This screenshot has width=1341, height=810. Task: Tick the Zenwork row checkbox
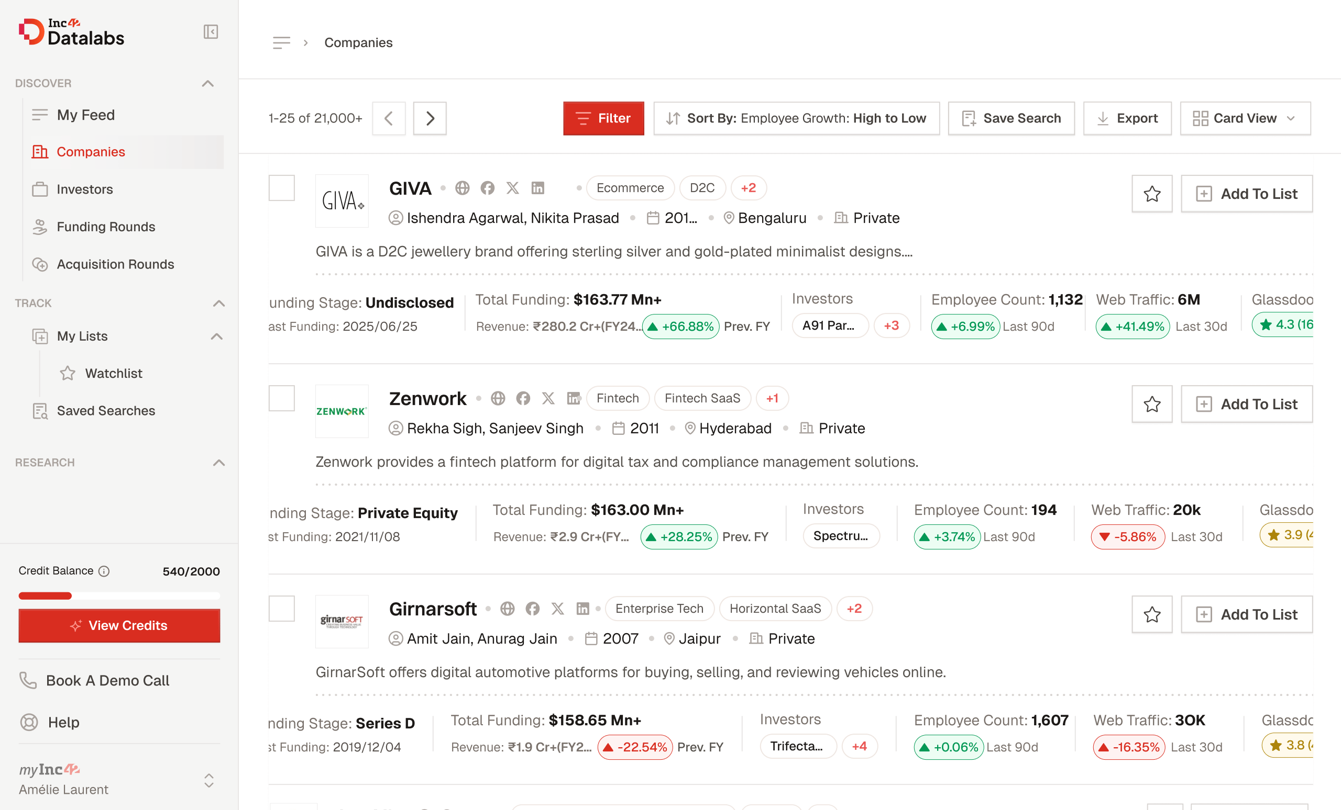click(281, 399)
